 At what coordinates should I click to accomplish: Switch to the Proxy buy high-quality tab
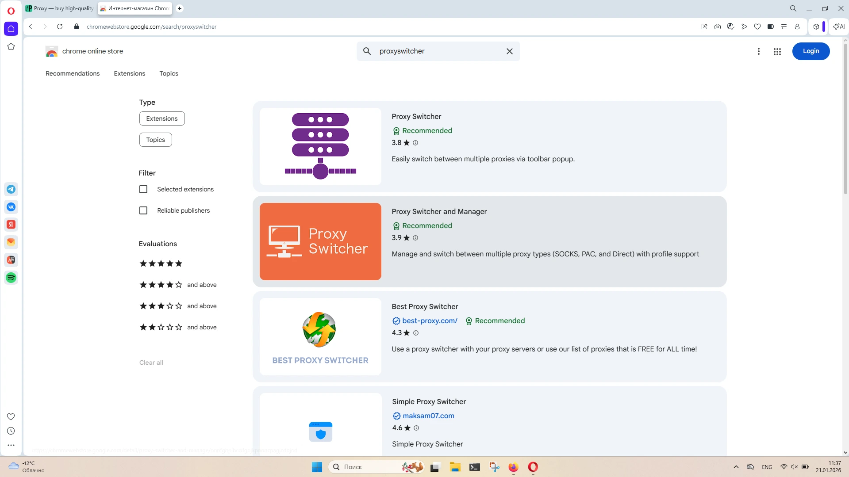pos(60,8)
